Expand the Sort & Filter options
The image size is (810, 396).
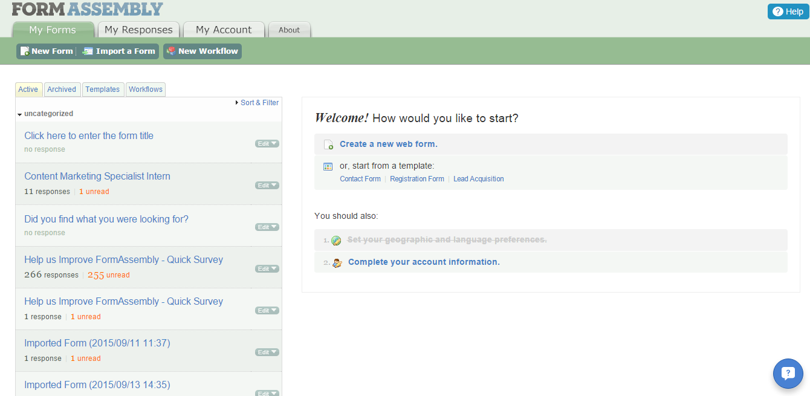[x=257, y=103]
